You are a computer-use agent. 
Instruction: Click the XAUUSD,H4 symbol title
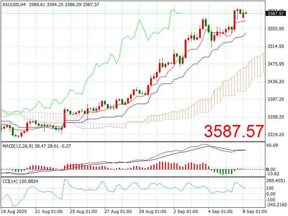click(x=14, y=5)
